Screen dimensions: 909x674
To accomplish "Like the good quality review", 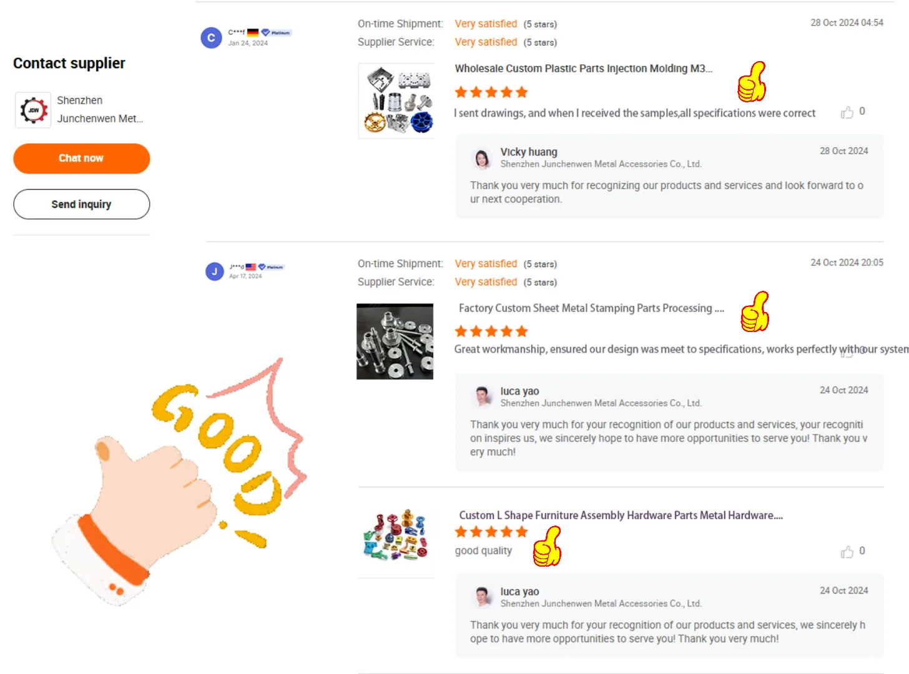I will pos(847,552).
